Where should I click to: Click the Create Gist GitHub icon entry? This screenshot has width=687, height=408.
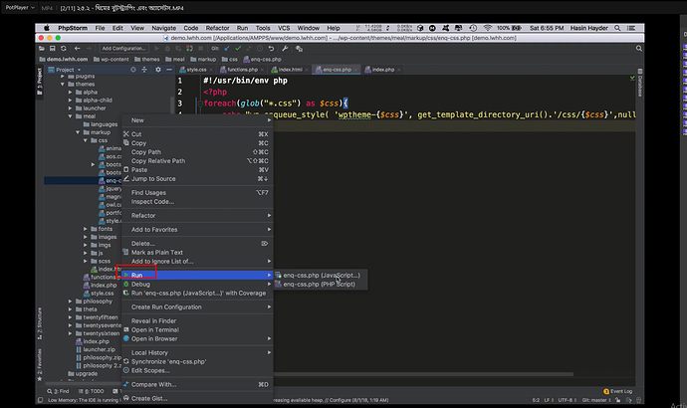tap(149, 398)
